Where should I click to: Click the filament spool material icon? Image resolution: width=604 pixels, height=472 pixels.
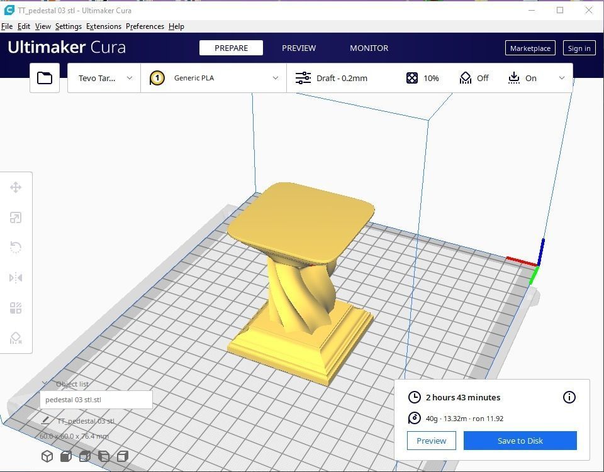414,418
